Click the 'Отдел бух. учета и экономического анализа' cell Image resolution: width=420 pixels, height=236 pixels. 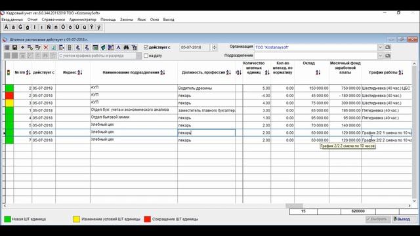click(134, 110)
